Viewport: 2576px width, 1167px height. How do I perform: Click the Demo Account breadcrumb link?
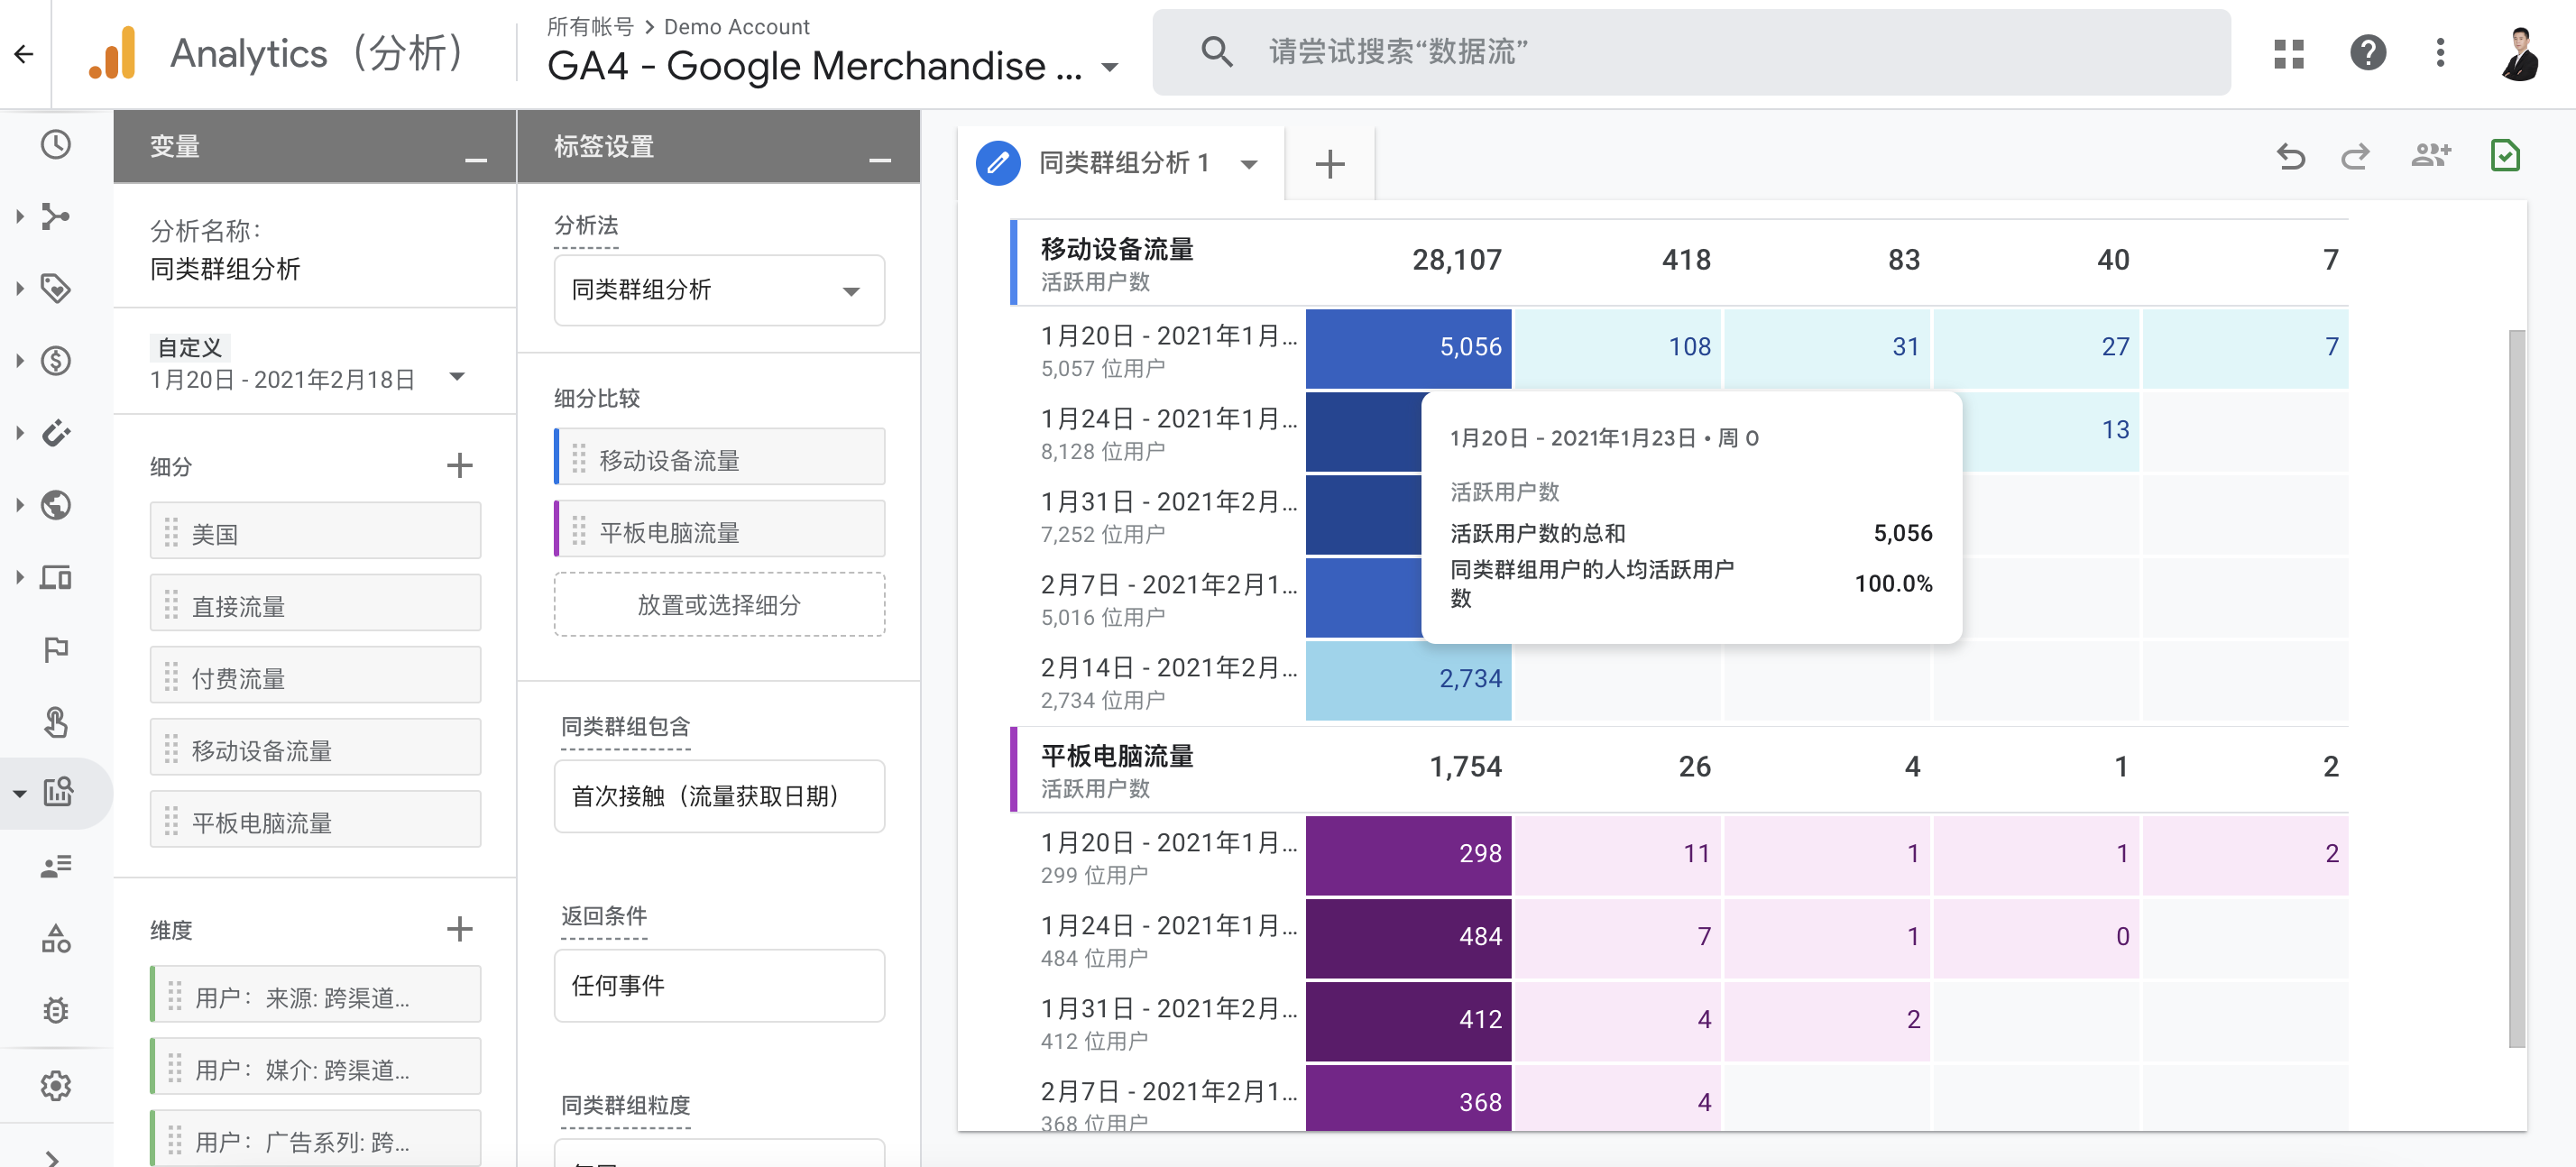tap(736, 27)
